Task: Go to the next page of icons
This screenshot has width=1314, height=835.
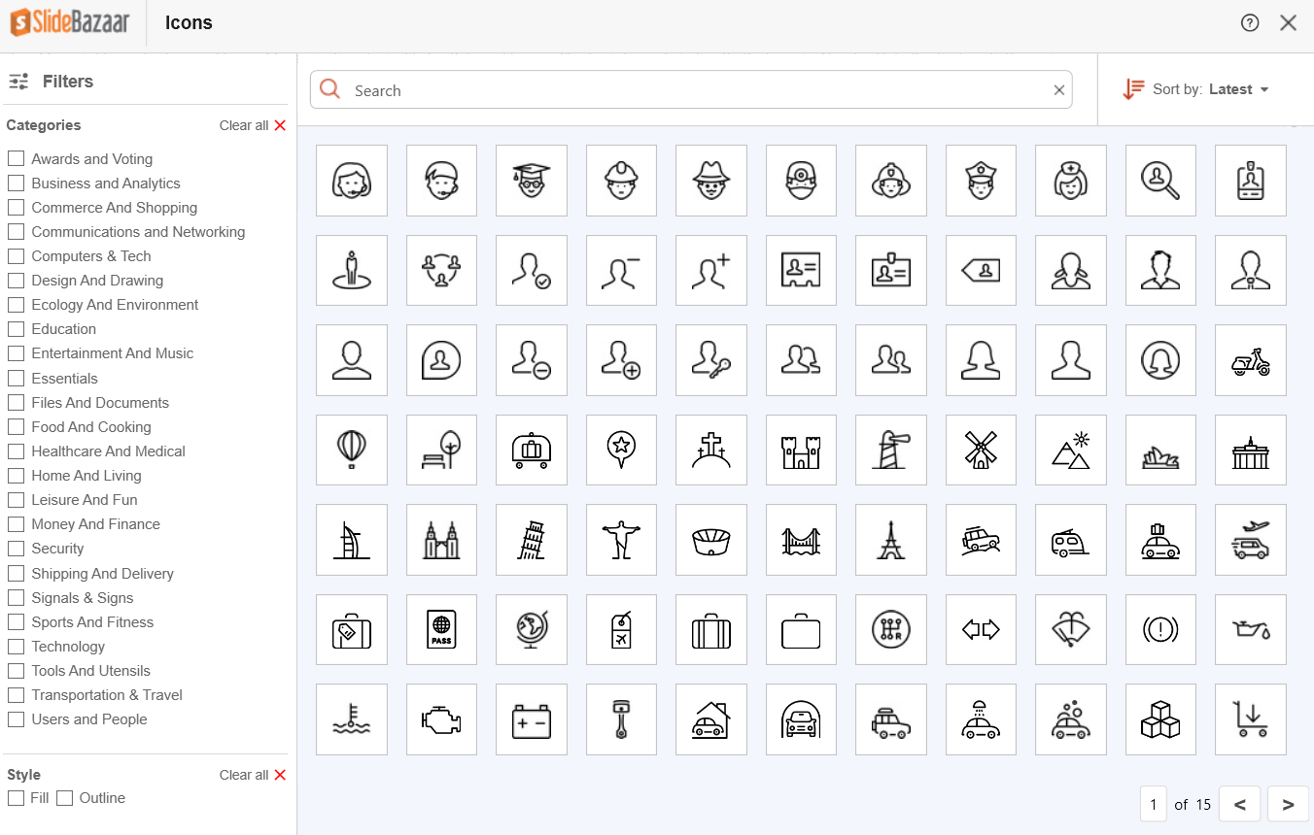Action: coord(1287,804)
